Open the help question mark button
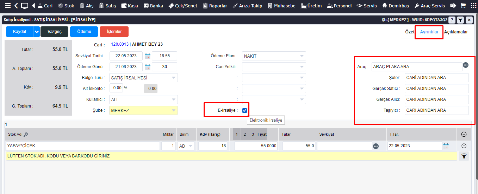This screenshot has height=194, width=478. tap(451, 20)
